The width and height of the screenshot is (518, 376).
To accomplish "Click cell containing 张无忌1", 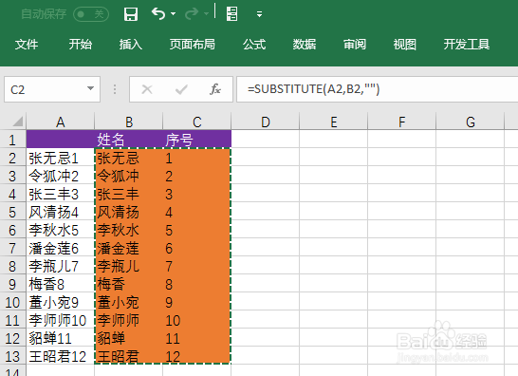I will [x=60, y=158].
